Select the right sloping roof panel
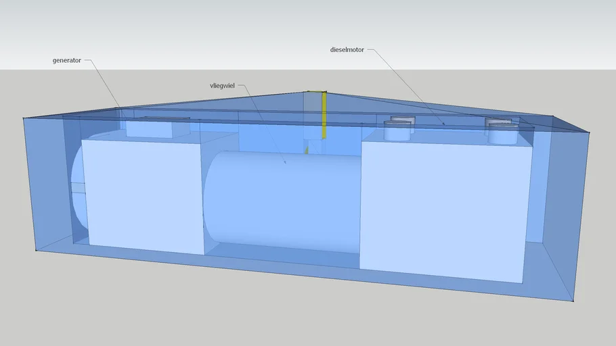The image size is (616, 346). (440, 108)
